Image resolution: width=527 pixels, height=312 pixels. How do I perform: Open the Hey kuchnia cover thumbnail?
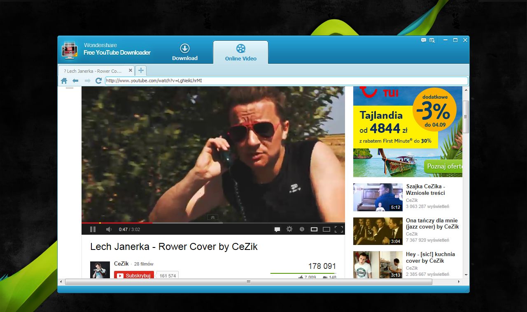click(378, 265)
